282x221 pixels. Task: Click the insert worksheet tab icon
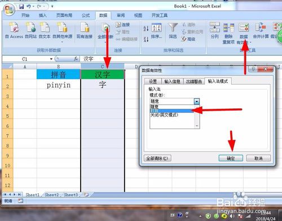click(x=86, y=195)
